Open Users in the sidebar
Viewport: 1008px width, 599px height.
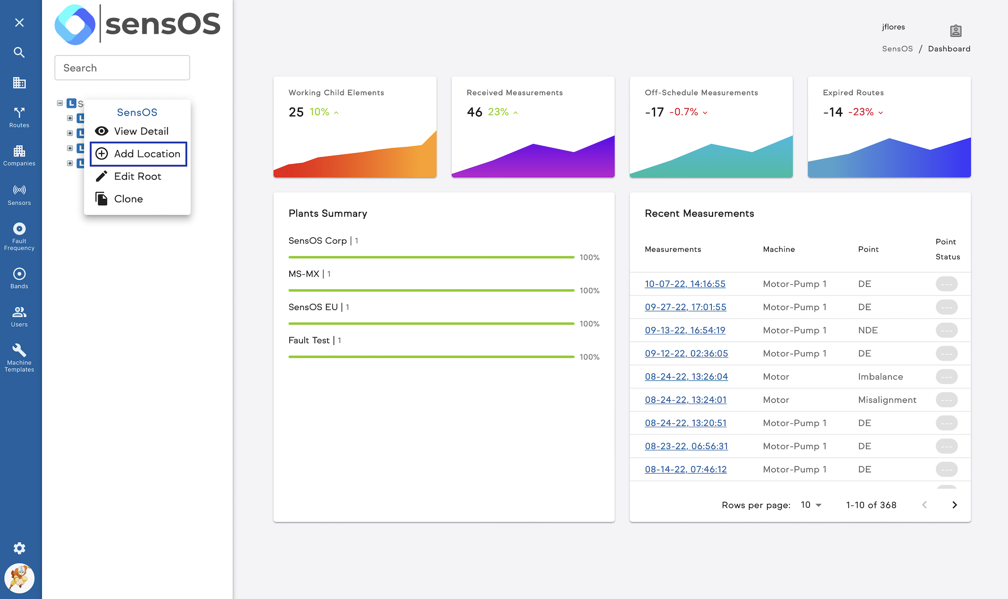pyautogui.click(x=19, y=317)
